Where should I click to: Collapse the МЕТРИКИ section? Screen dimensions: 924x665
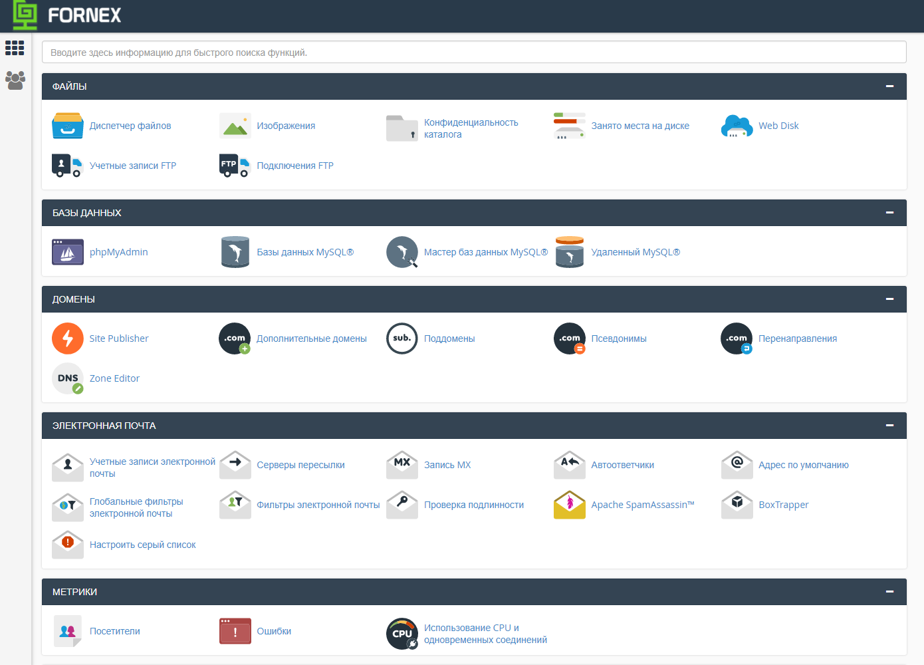(x=889, y=592)
